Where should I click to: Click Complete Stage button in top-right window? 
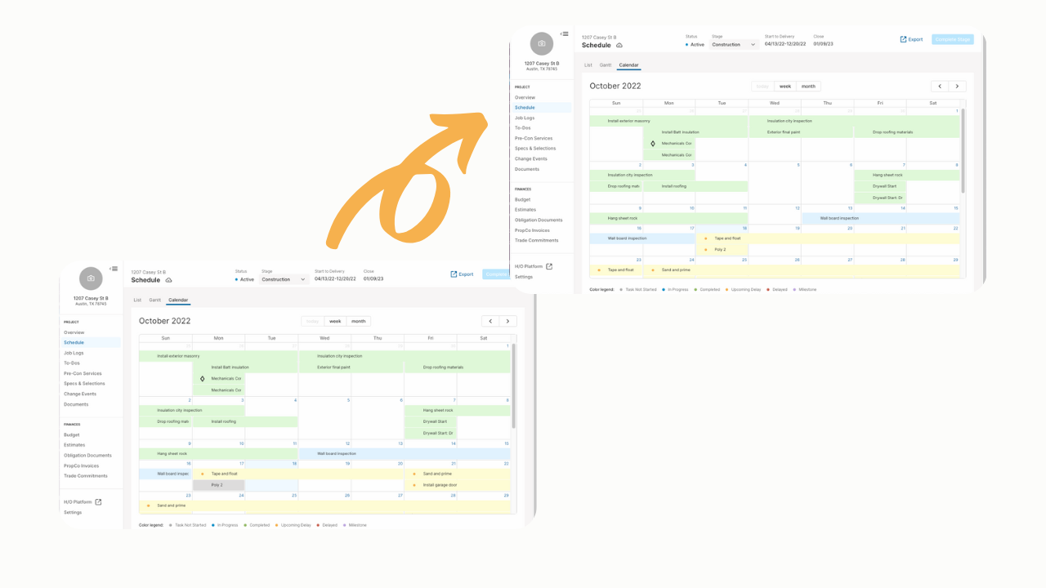pos(952,39)
